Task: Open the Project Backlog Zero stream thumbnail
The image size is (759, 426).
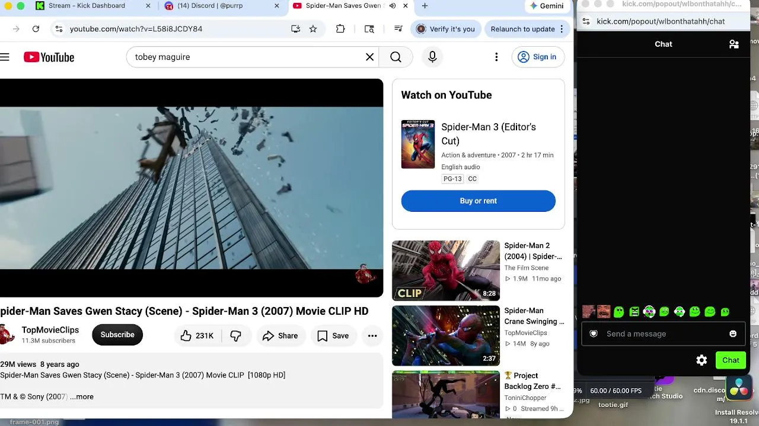Action: (x=446, y=395)
